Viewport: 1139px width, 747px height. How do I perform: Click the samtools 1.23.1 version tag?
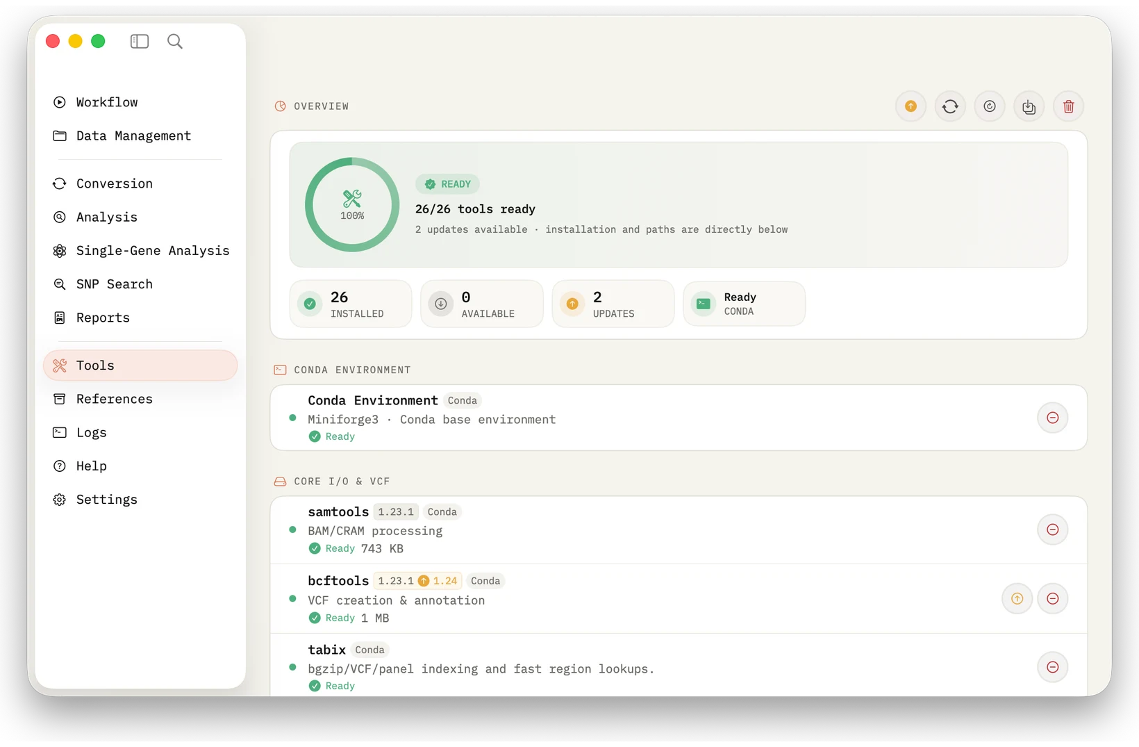pos(396,512)
